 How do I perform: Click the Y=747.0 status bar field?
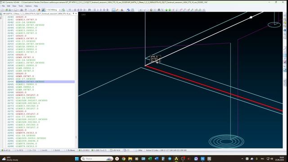pyautogui.click(x=18, y=150)
